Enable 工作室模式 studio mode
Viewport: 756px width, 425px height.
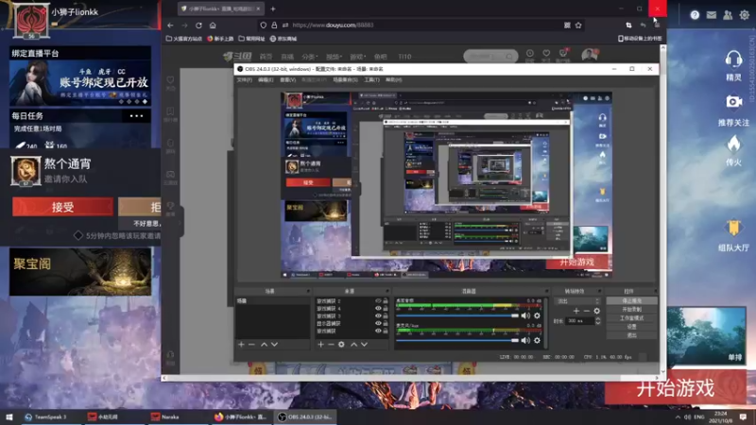click(x=631, y=318)
